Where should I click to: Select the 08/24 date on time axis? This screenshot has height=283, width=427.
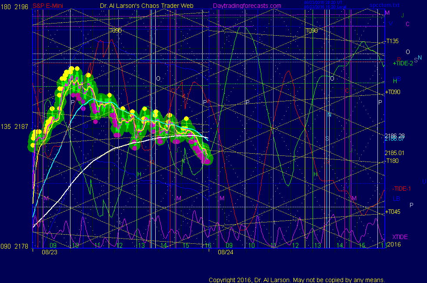click(x=225, y=252)
